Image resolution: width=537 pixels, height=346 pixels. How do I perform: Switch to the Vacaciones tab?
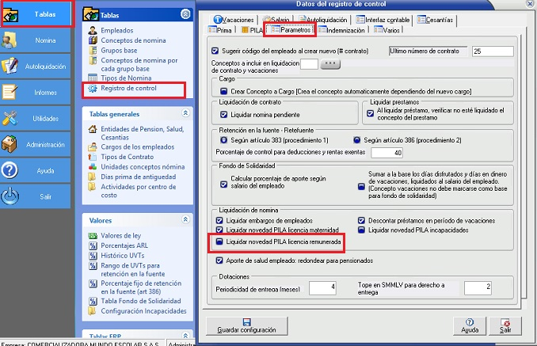pyautogui.click(x=234, y=18)
